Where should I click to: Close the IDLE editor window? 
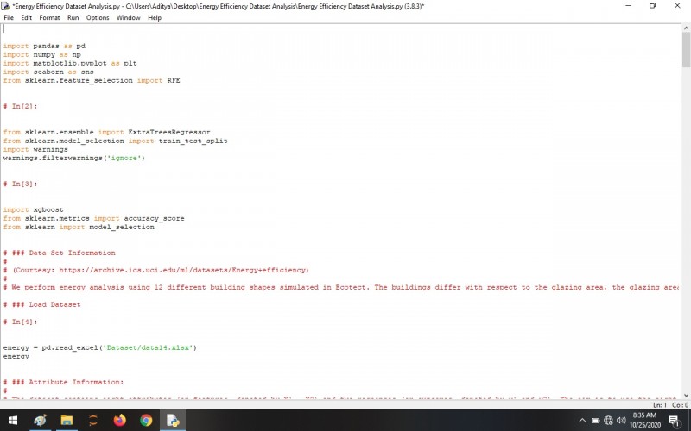(677, 6)
